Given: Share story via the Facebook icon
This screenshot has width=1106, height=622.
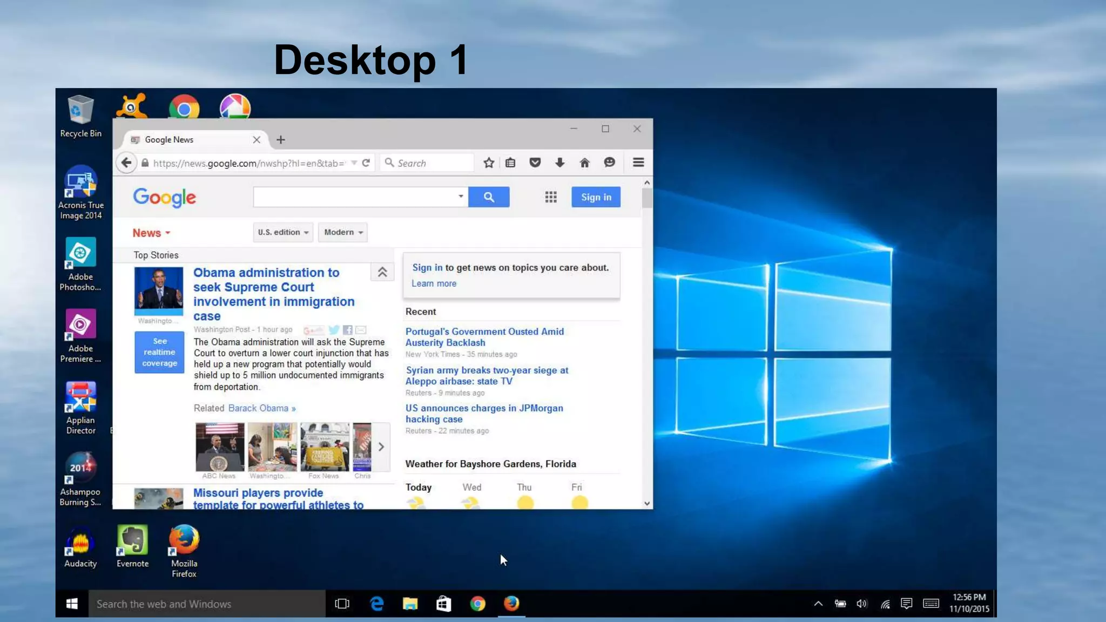Looking at the screenshot, I should click(347, 330).
